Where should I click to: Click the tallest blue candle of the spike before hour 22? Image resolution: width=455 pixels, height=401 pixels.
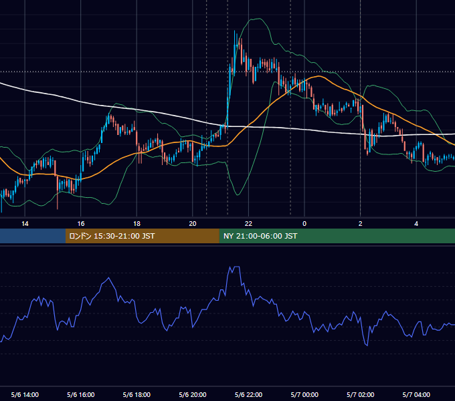coord(234,52)
